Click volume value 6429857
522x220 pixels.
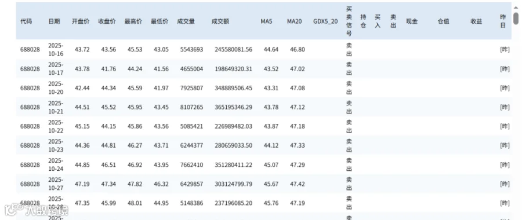click(x=191, y=184)
